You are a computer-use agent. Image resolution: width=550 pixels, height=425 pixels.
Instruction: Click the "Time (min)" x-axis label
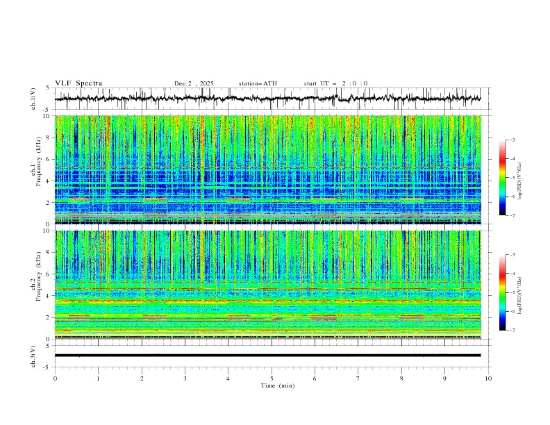click(x=278, y=385)
